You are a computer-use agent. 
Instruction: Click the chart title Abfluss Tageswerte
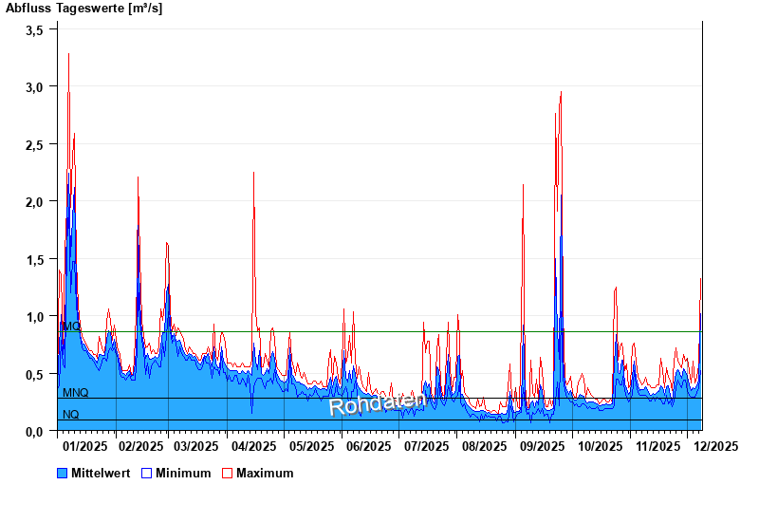[x=84, y=9]
